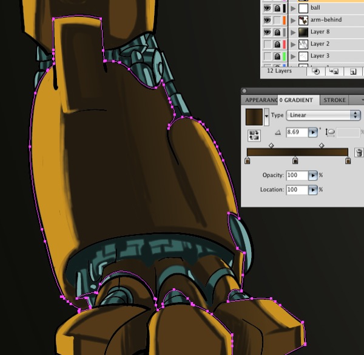The height and width of the screenshot is (355, 364).
Task: Open the gradient presets dropdown arrow
Action: coord(266,117)
